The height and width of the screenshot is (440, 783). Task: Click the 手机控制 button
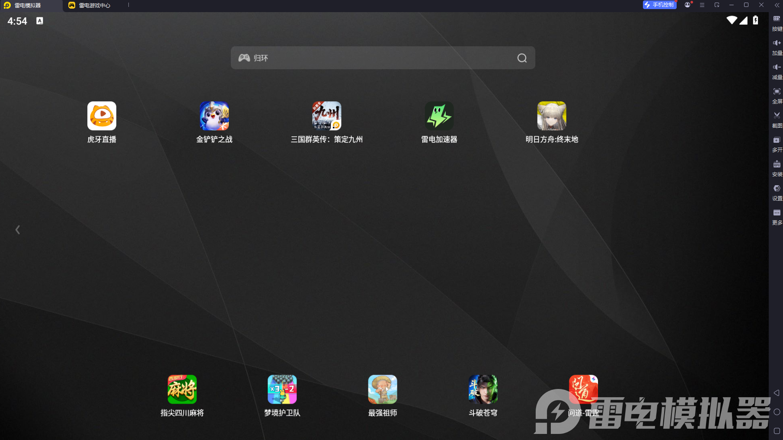click(x=659, y=5)
